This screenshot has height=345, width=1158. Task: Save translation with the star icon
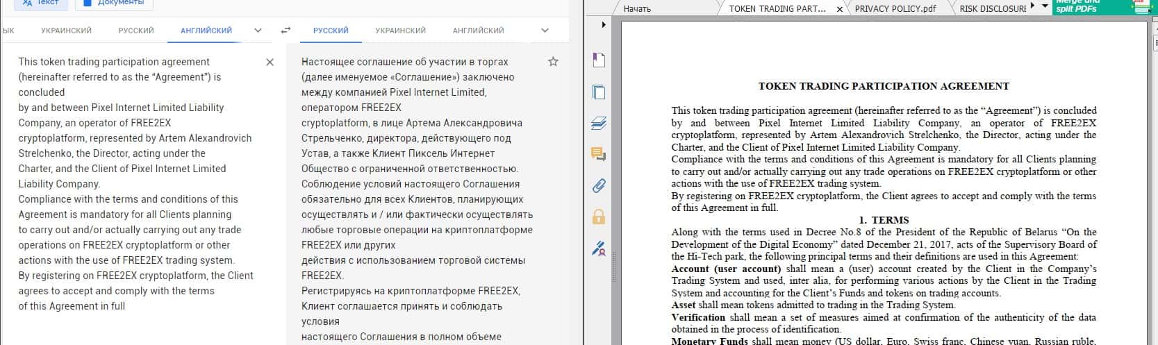(x=553, y=62)
